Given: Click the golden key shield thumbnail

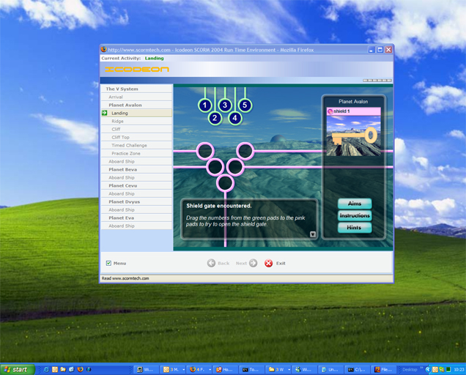Looking at the screenshot, I should (x=354, y=135).
